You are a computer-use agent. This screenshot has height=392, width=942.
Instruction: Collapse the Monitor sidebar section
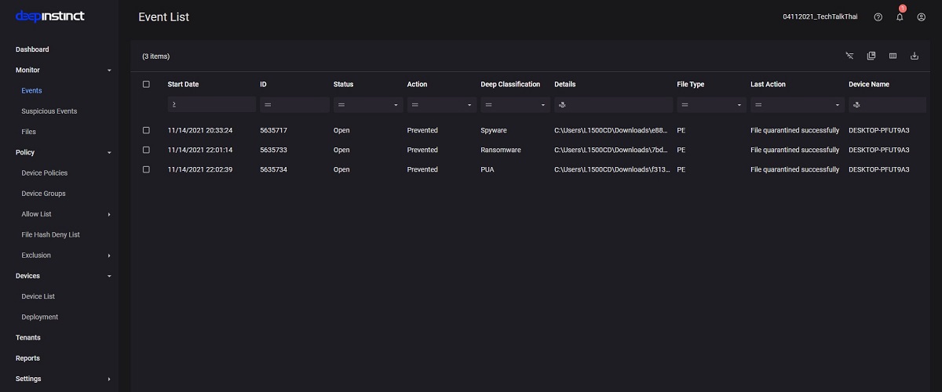[x=109, y=70]
